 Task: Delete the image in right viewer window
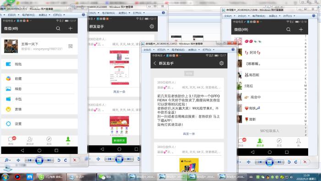(x=305, y=162)
